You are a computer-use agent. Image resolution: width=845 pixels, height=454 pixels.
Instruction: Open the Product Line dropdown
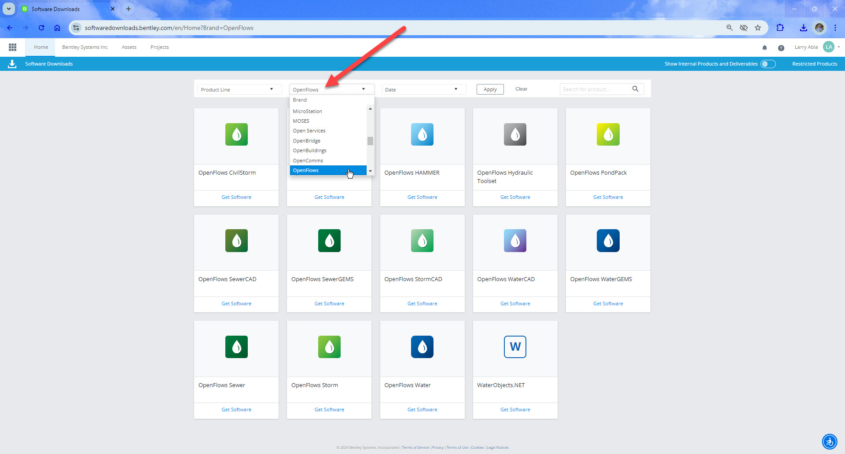click(239, 89)
